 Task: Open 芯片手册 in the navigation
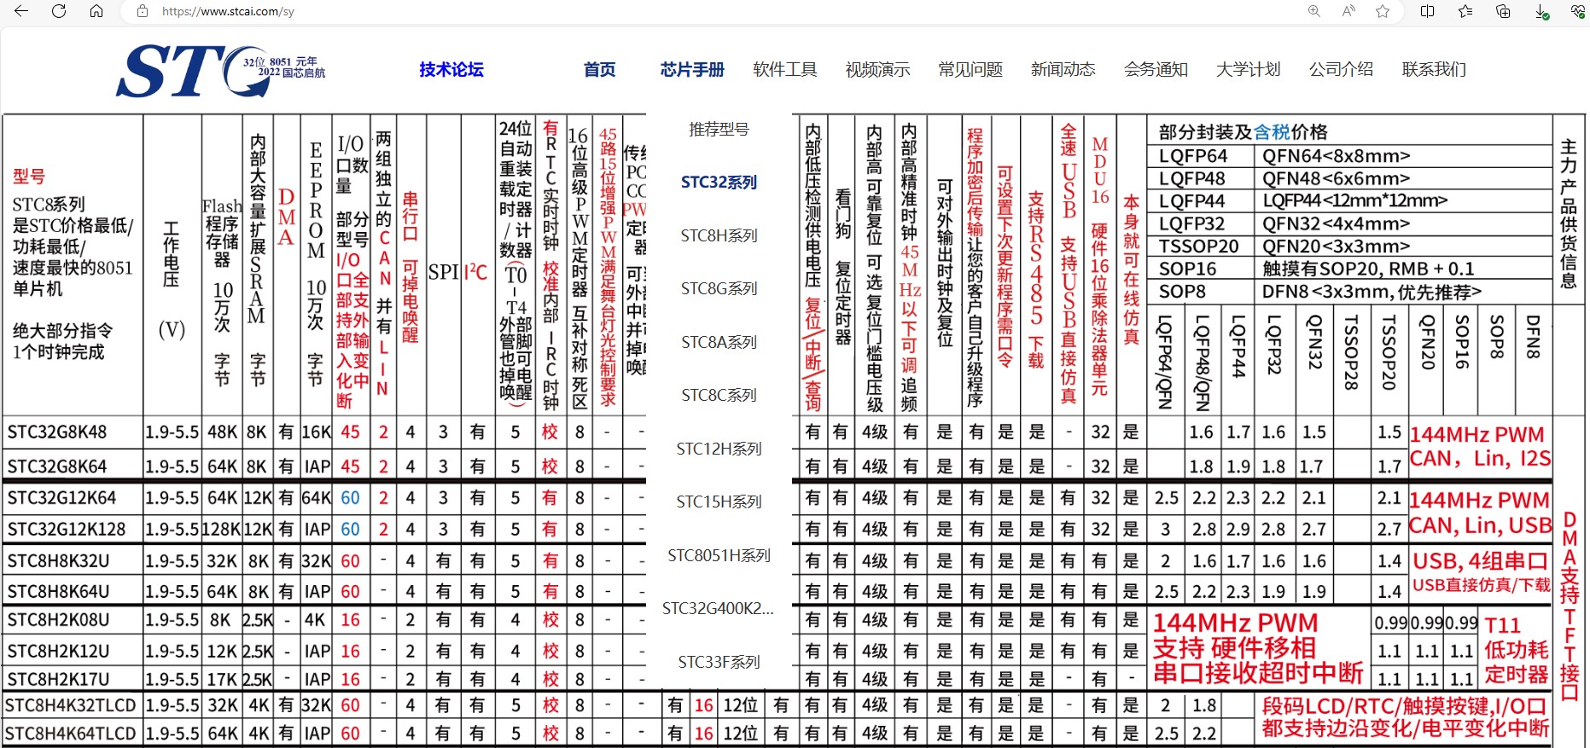692,70
